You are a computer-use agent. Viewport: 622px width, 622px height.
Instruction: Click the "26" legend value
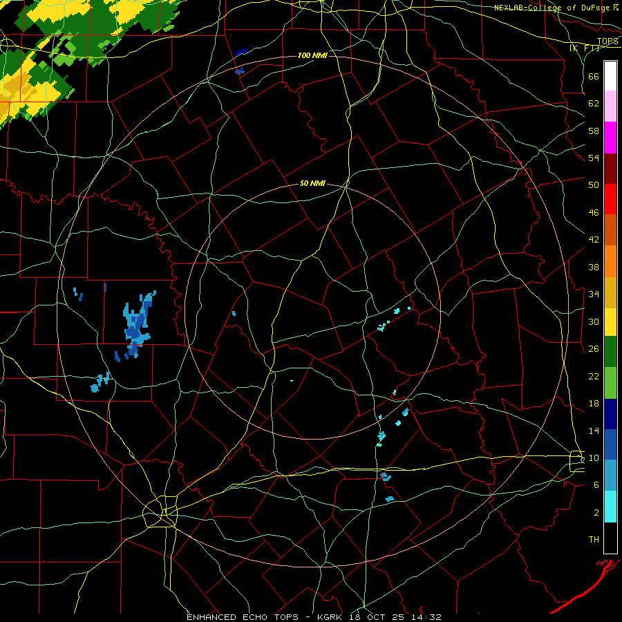pos(594,349)
